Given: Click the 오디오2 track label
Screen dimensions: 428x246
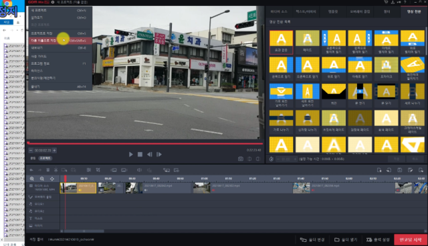Looking at the screenshot, I should 39,211.
